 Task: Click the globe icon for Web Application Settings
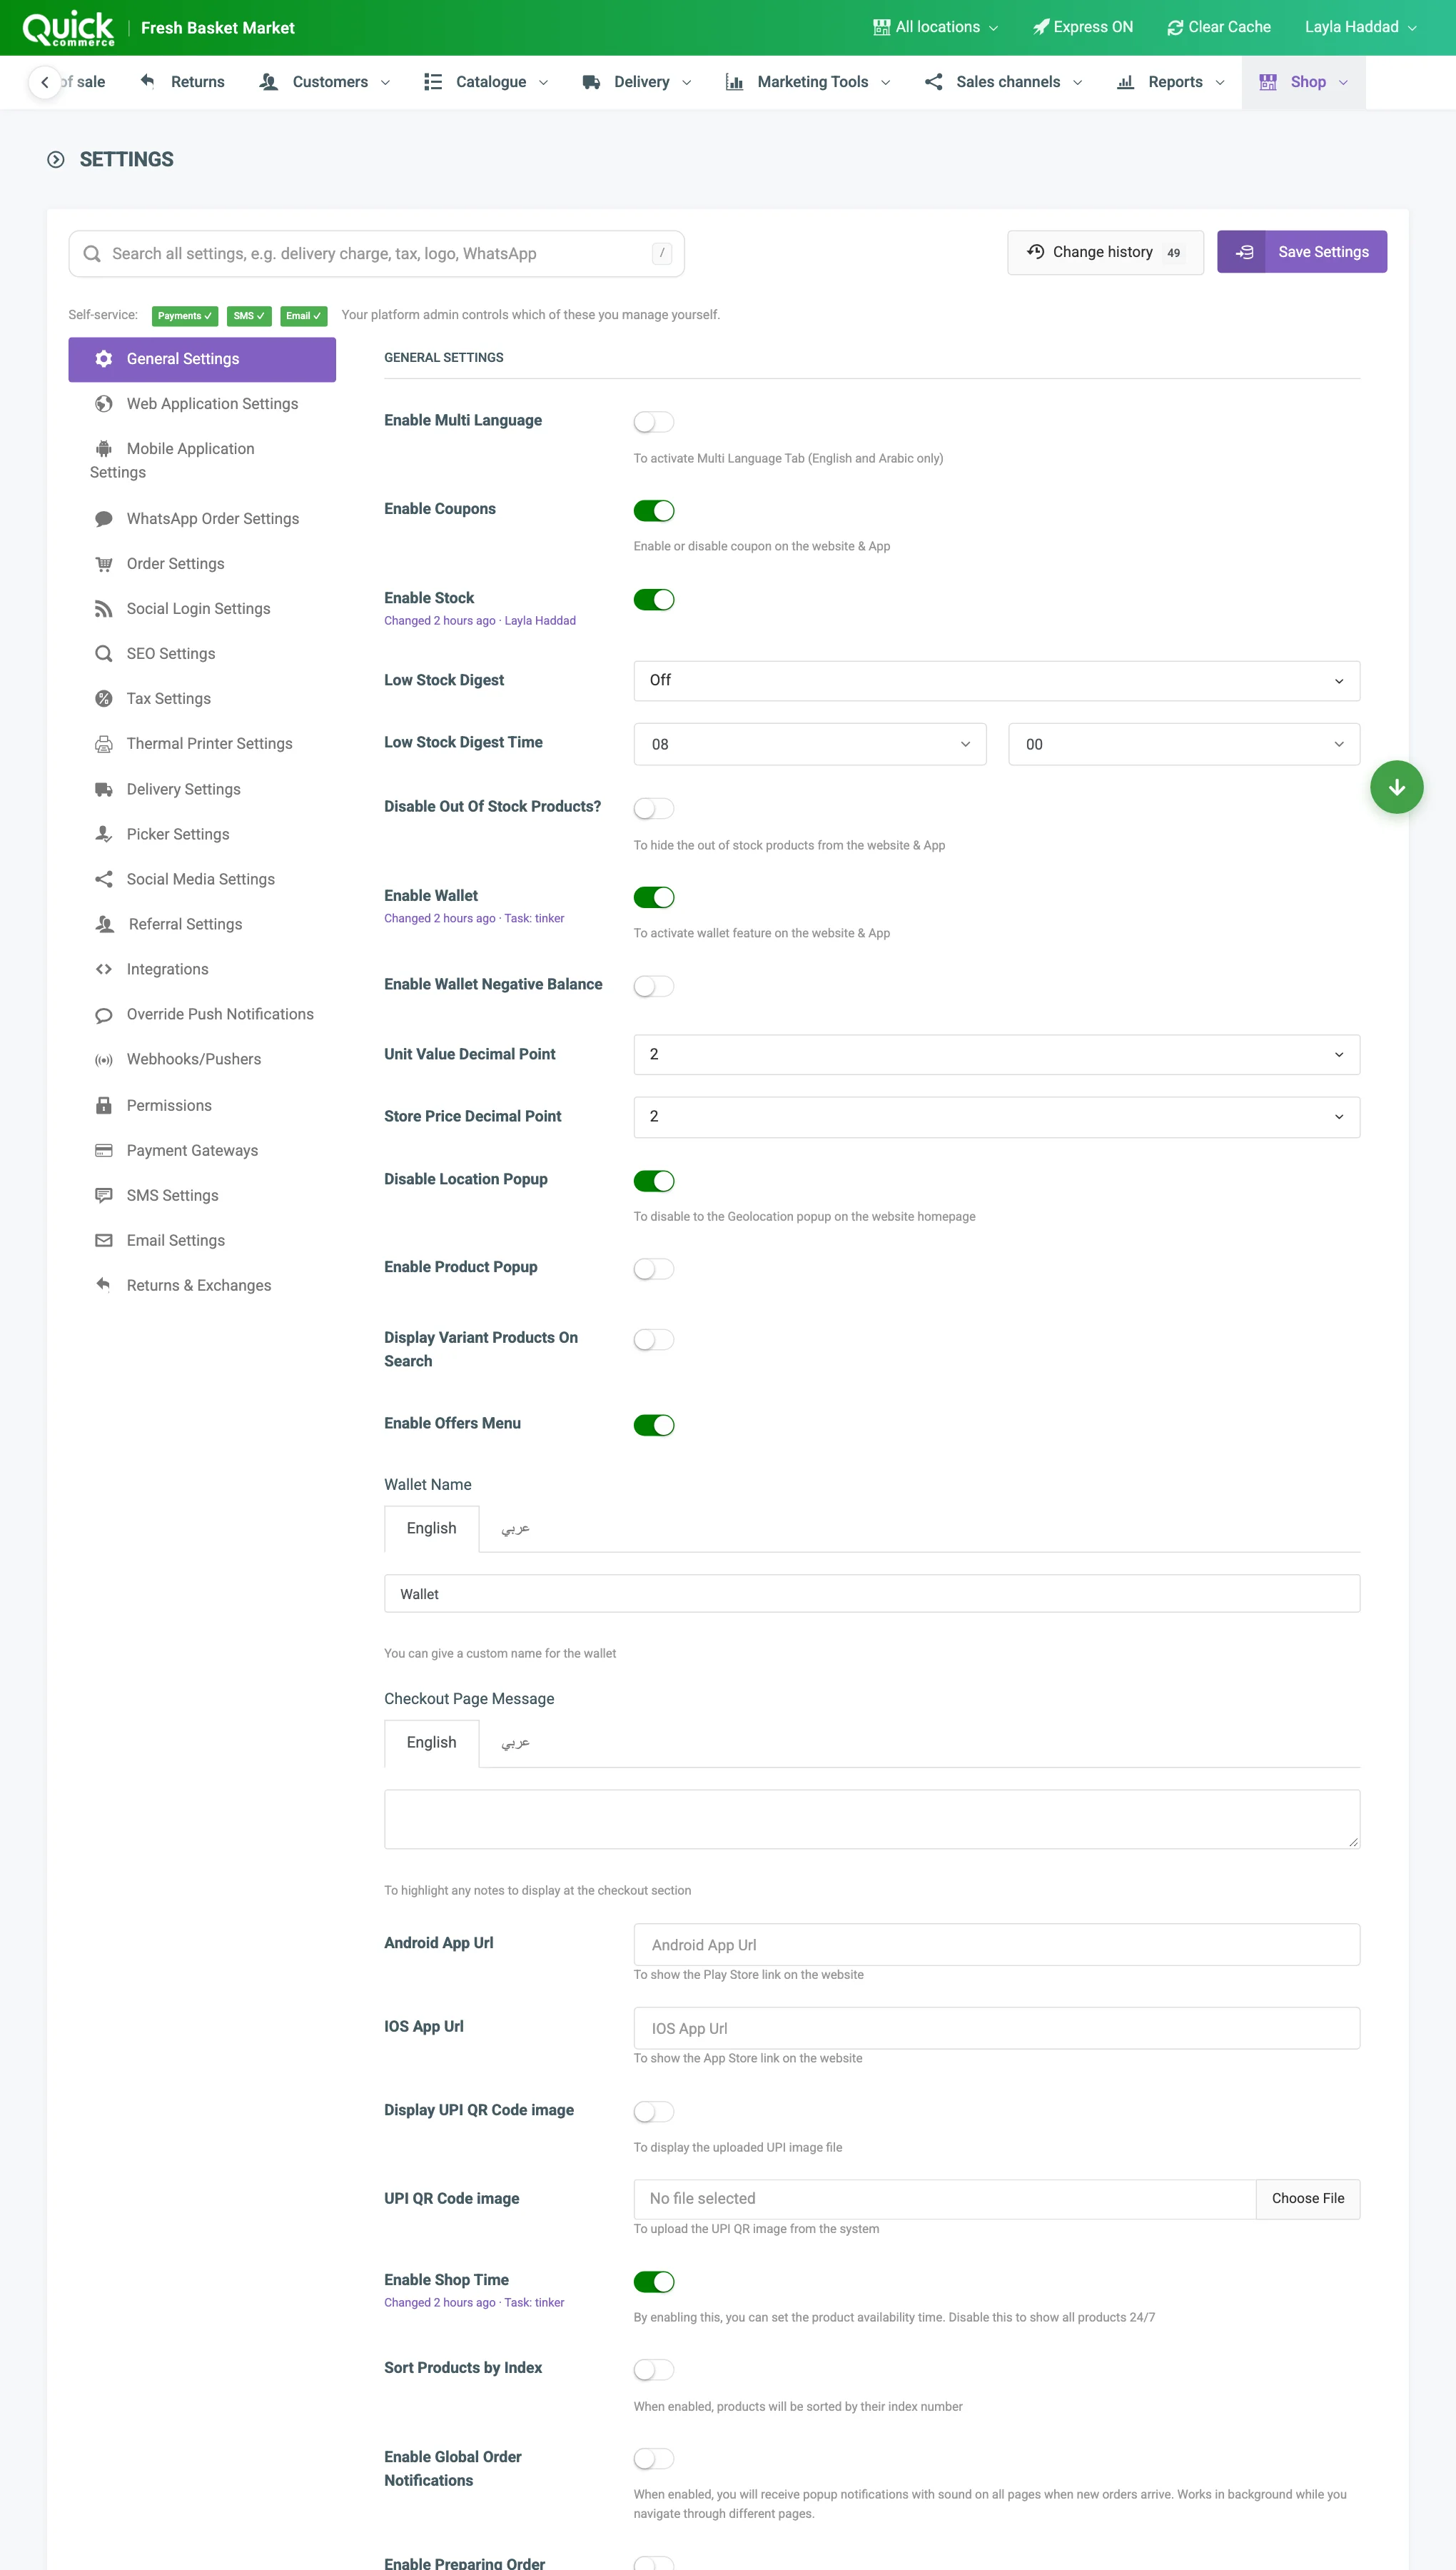[104, 404]
